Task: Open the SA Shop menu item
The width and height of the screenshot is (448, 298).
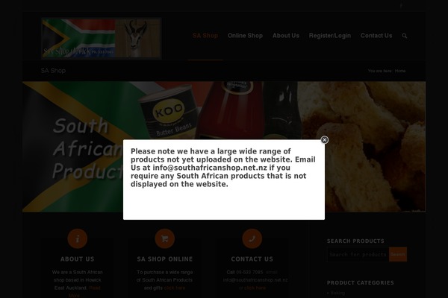Action: click(x=205, y=36)
